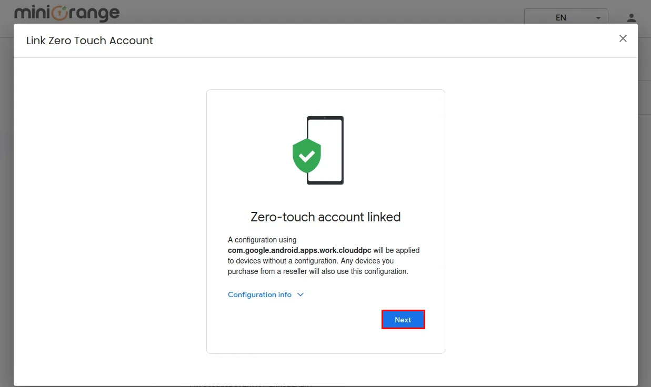This screenshot has width=651, height=387.
Task: Close the Link Zero Touch Account dialog
Action: (x=623, y=38)
